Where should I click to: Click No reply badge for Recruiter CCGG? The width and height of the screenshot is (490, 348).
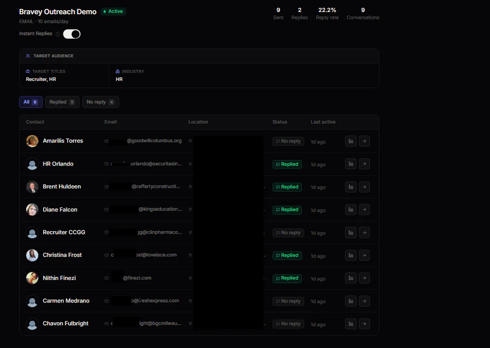(288, 233)
